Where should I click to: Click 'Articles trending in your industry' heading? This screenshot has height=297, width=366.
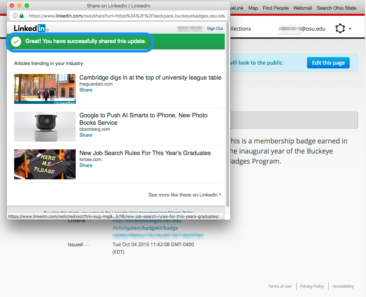(x=48, y=64)
